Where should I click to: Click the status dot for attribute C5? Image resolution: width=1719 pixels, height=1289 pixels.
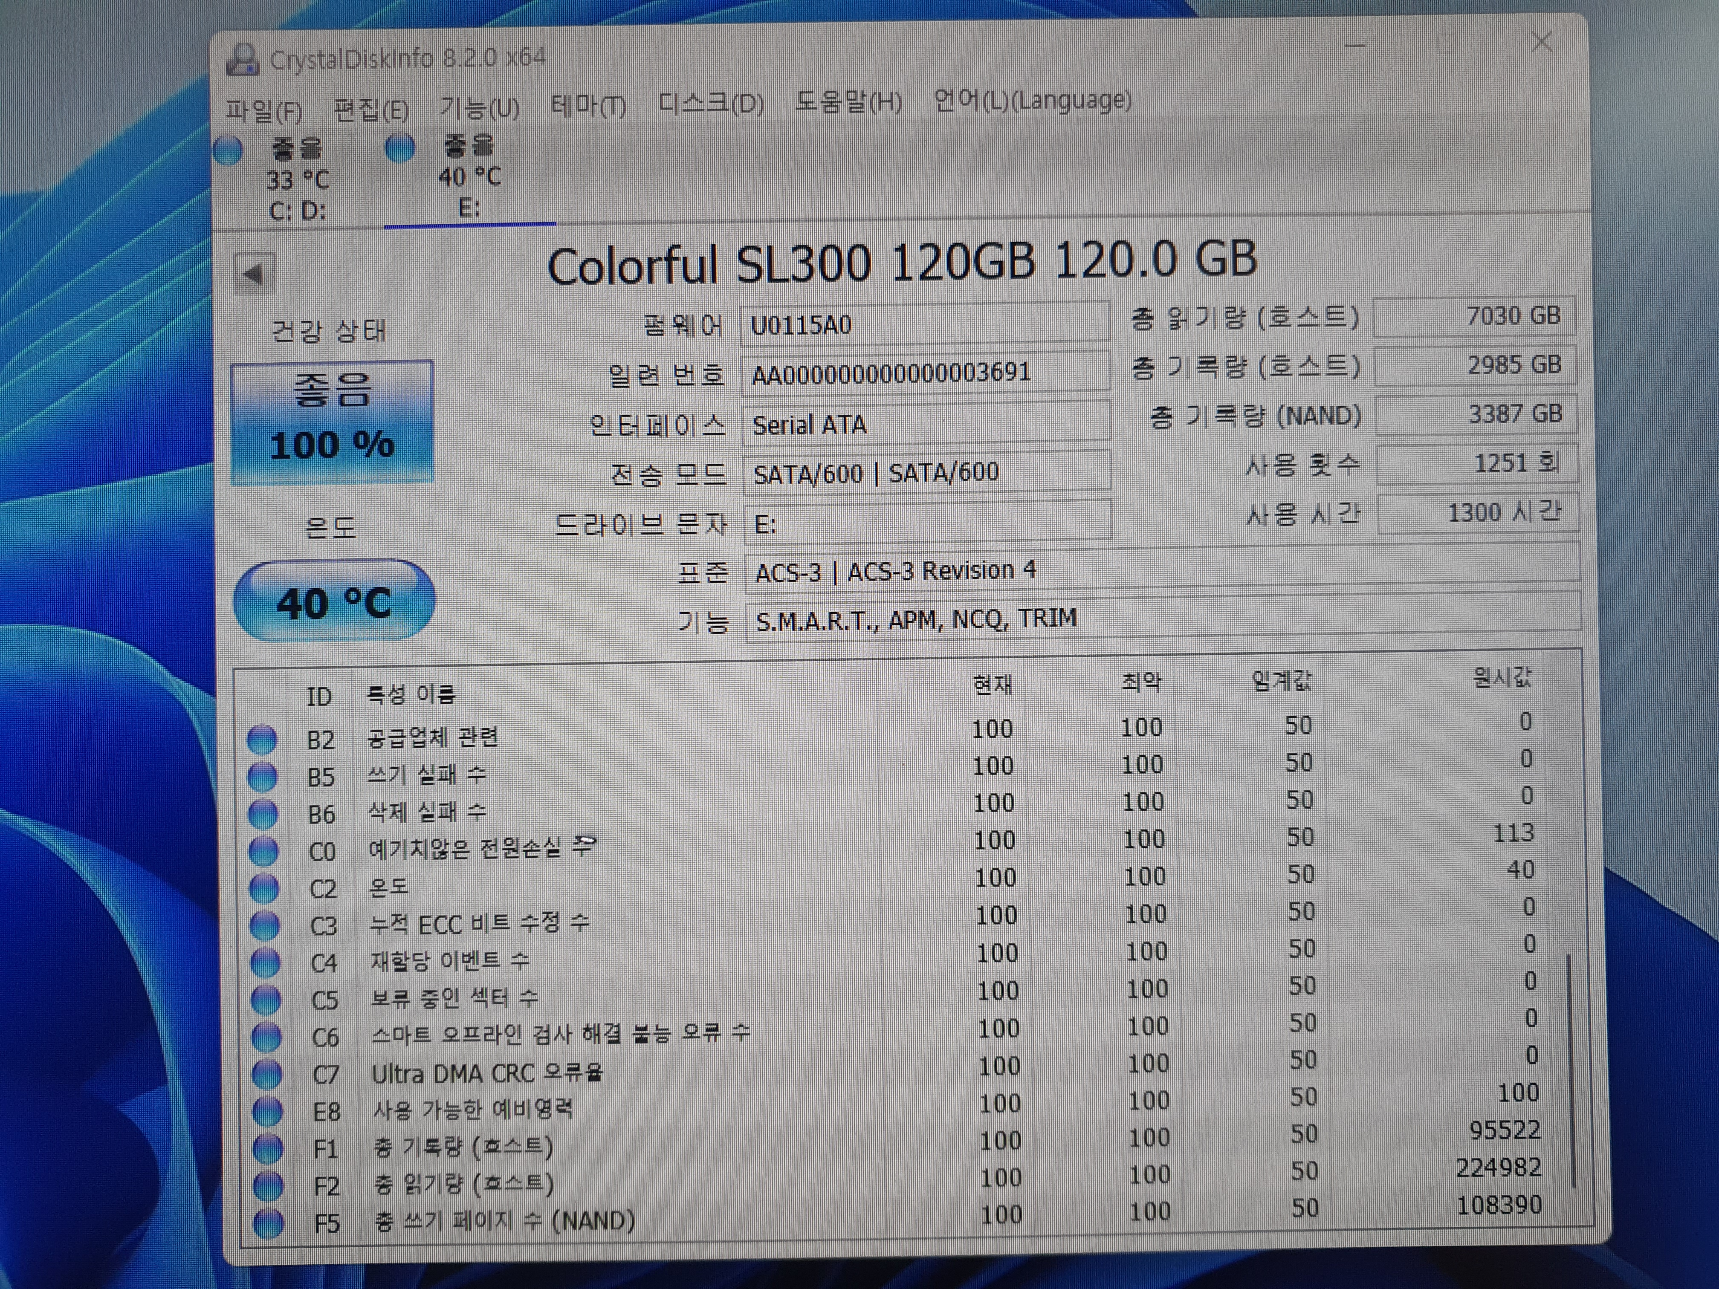(x=266, y=999)
